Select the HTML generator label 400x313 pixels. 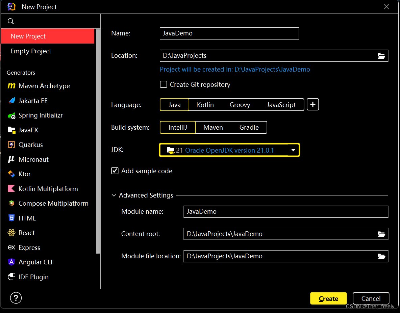pos(27,218)
